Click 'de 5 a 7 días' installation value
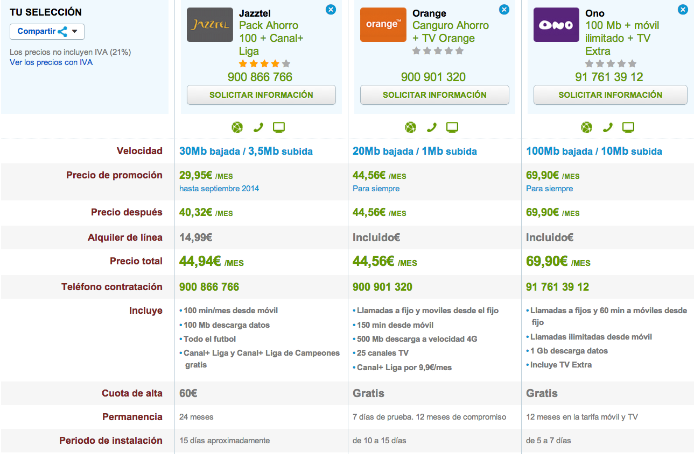The image size is (694, 454). 549,441
